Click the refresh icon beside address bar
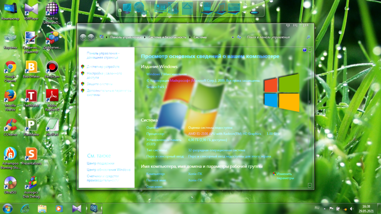 (x=239, y=37)
